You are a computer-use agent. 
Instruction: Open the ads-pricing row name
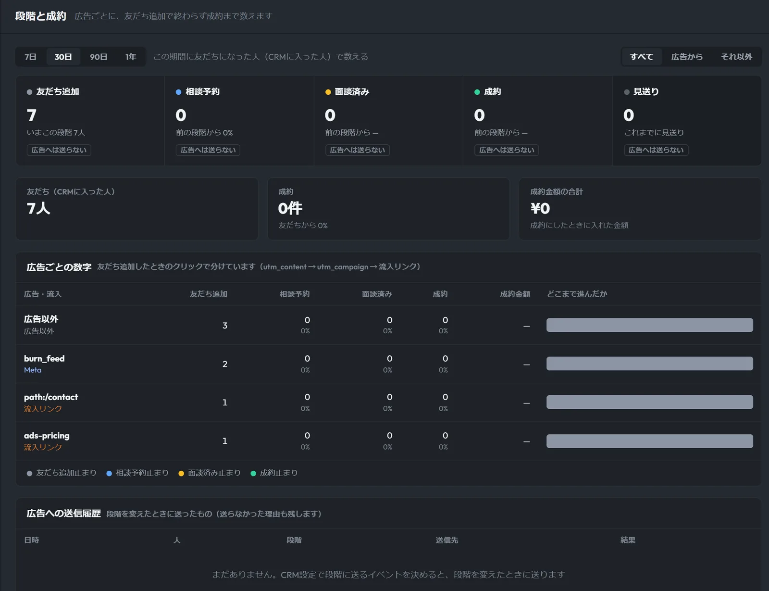coord(47,436)
